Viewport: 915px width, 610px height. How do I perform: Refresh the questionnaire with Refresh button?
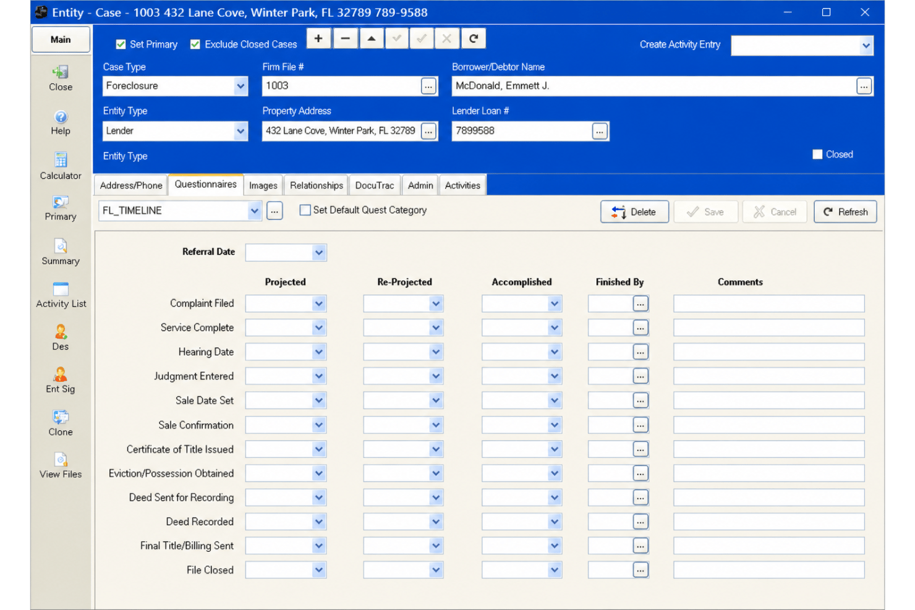pos(845,212)
